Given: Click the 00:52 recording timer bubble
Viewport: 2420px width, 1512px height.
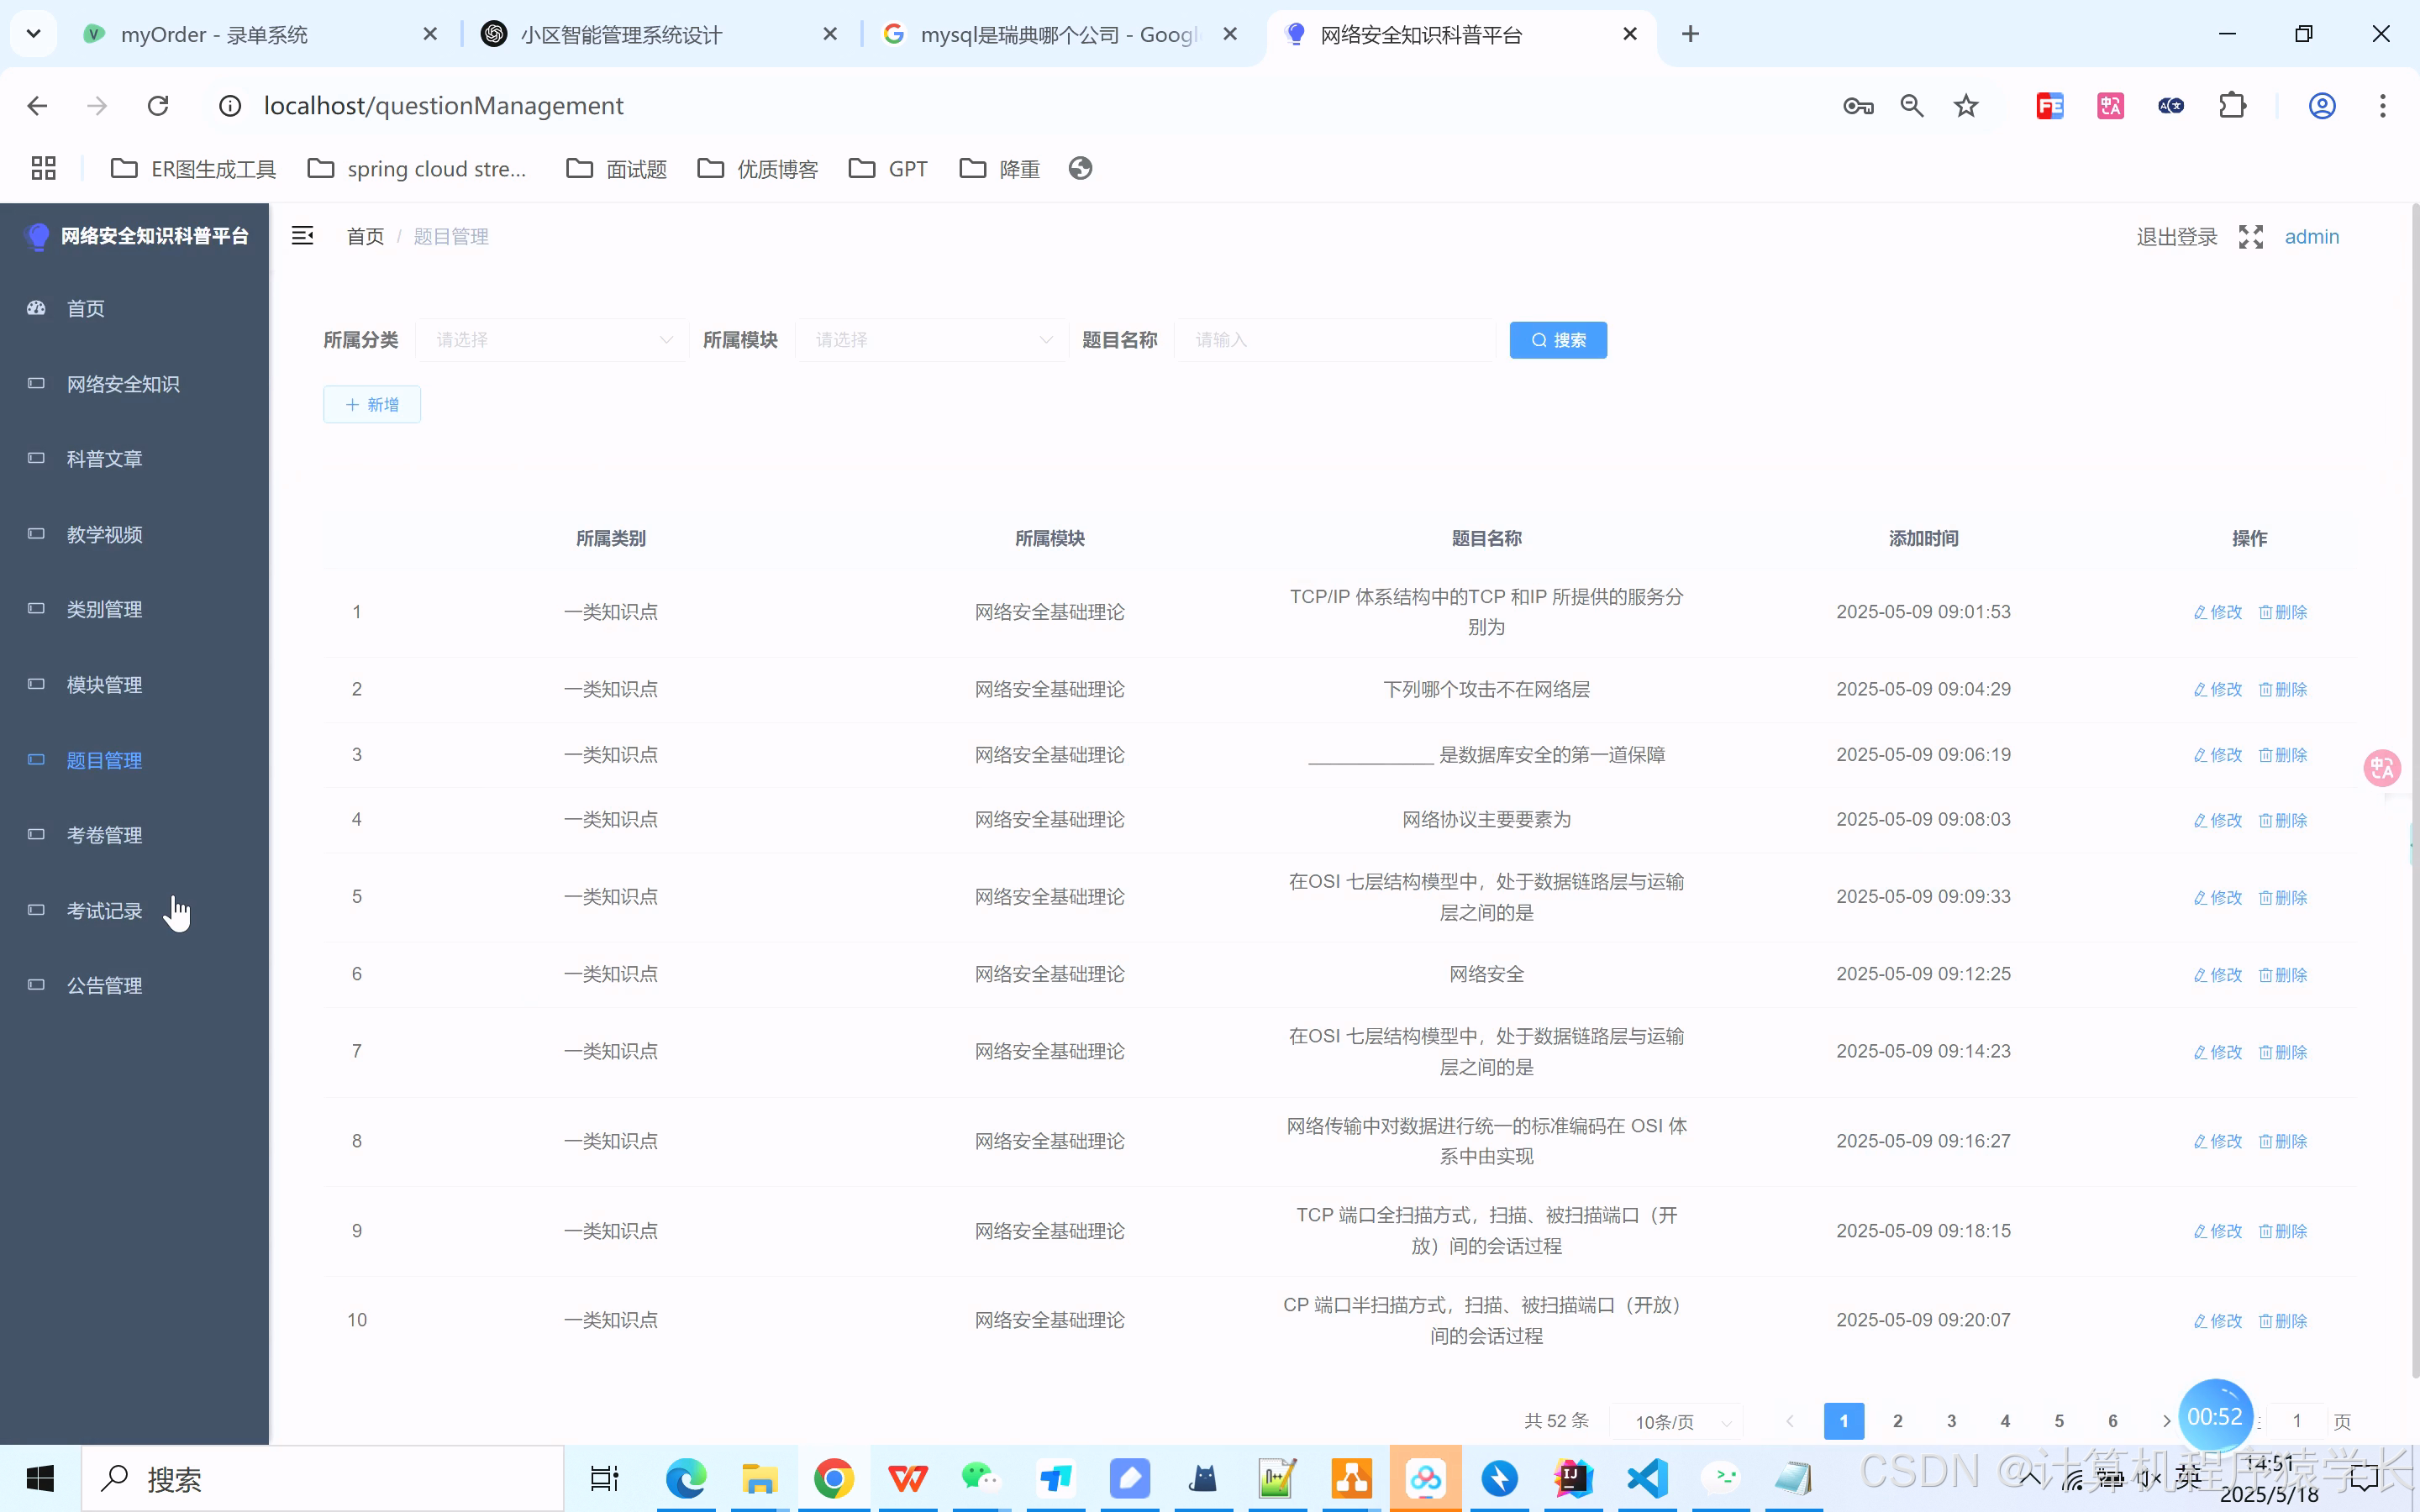Looking at the screenshot, I should pyautogui.click(x=2216, y=1415).
